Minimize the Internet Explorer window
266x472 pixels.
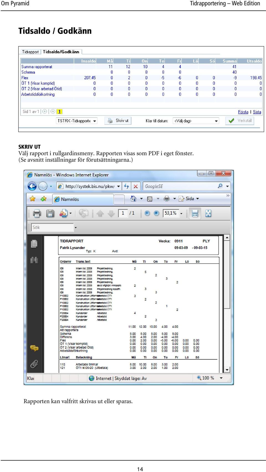coord(202,173)
